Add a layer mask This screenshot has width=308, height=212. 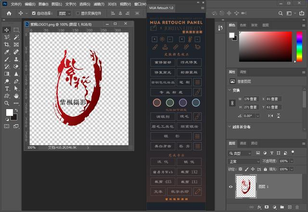(x=267, y=207)
